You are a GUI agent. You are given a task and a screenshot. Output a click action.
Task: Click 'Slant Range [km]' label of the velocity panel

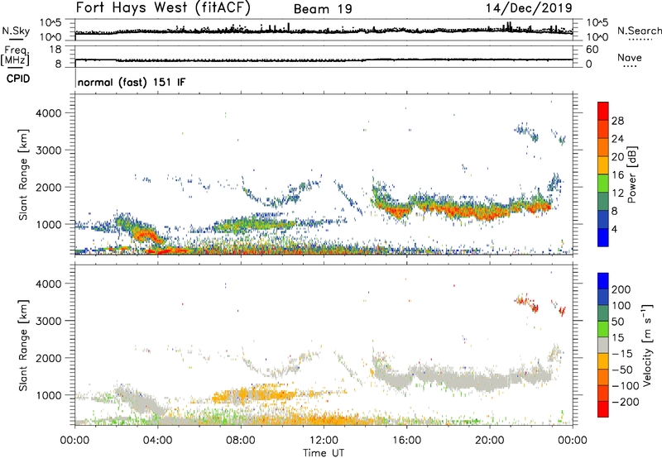23,345
